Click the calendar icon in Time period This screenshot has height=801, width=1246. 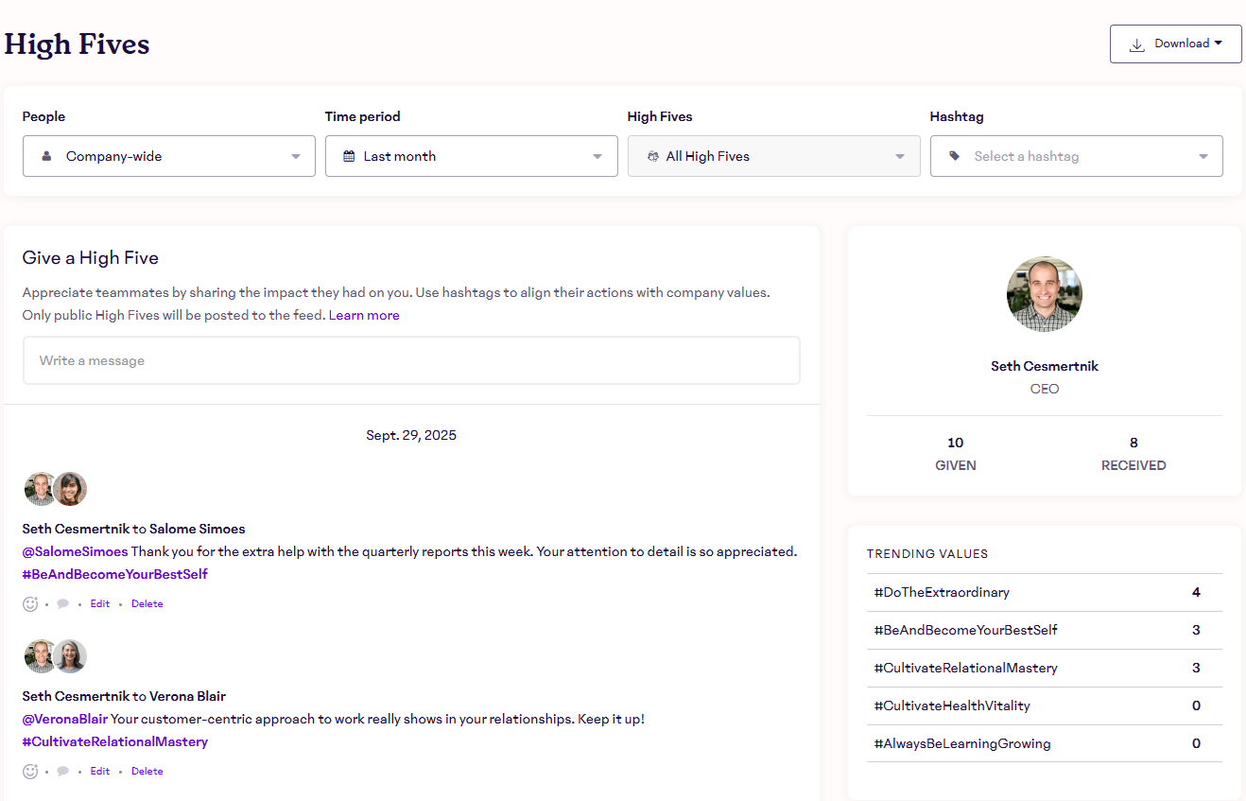(x=349, y=156)
